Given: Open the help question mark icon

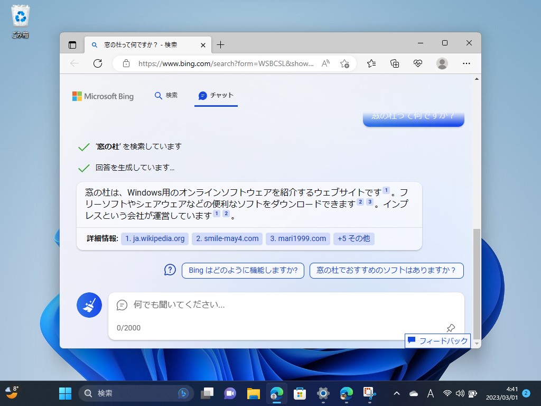Looking at the screenshot, I should click(x=170, y=270).
